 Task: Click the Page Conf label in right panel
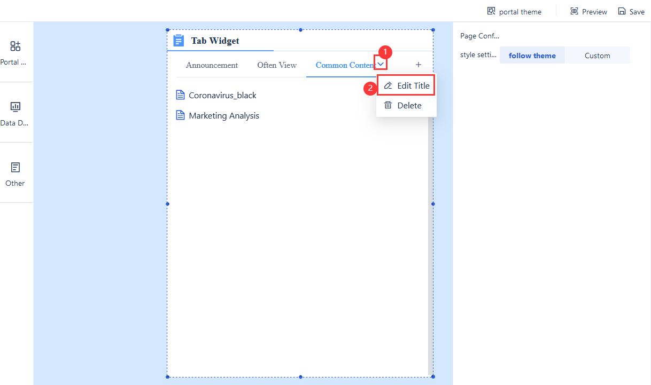click(x=479, y=36)
